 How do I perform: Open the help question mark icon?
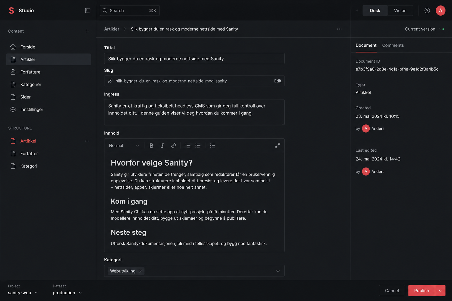coord(427,11)
